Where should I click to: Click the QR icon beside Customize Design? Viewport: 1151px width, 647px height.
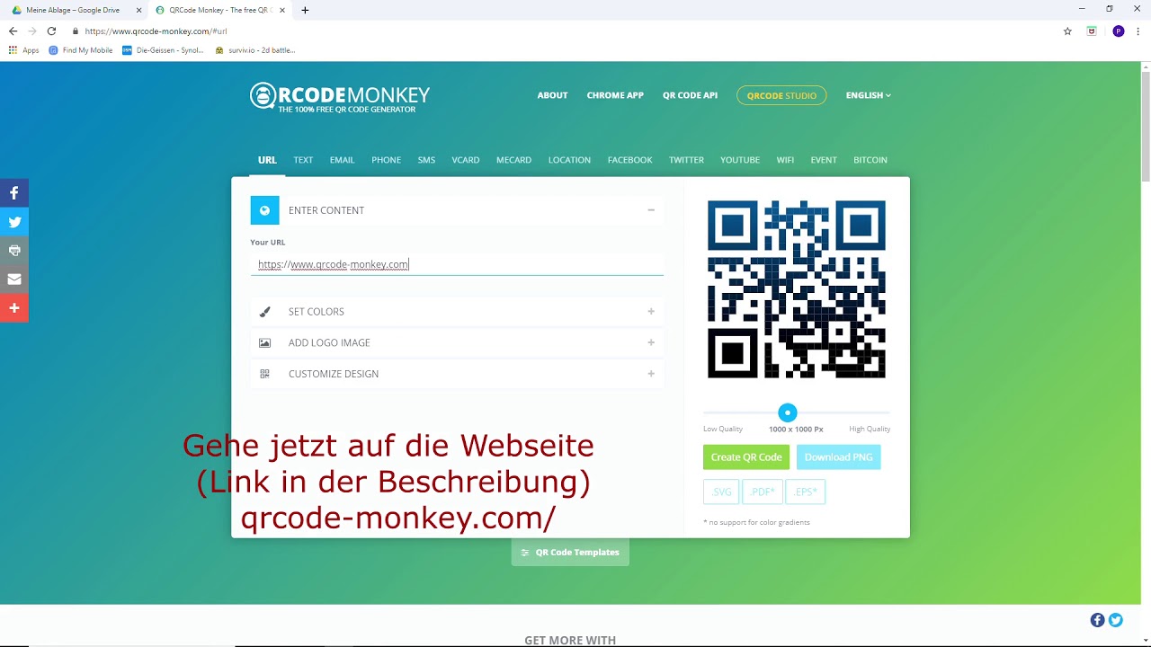pos(264,374)
